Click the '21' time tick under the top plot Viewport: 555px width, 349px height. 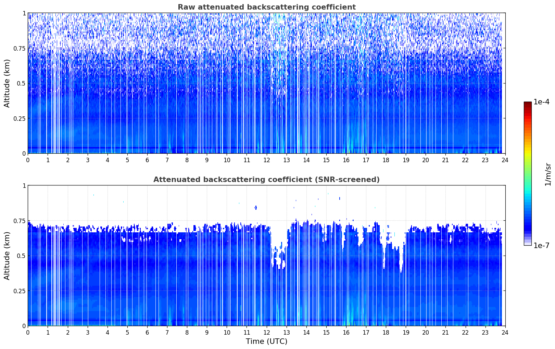[x=445, y=160]
